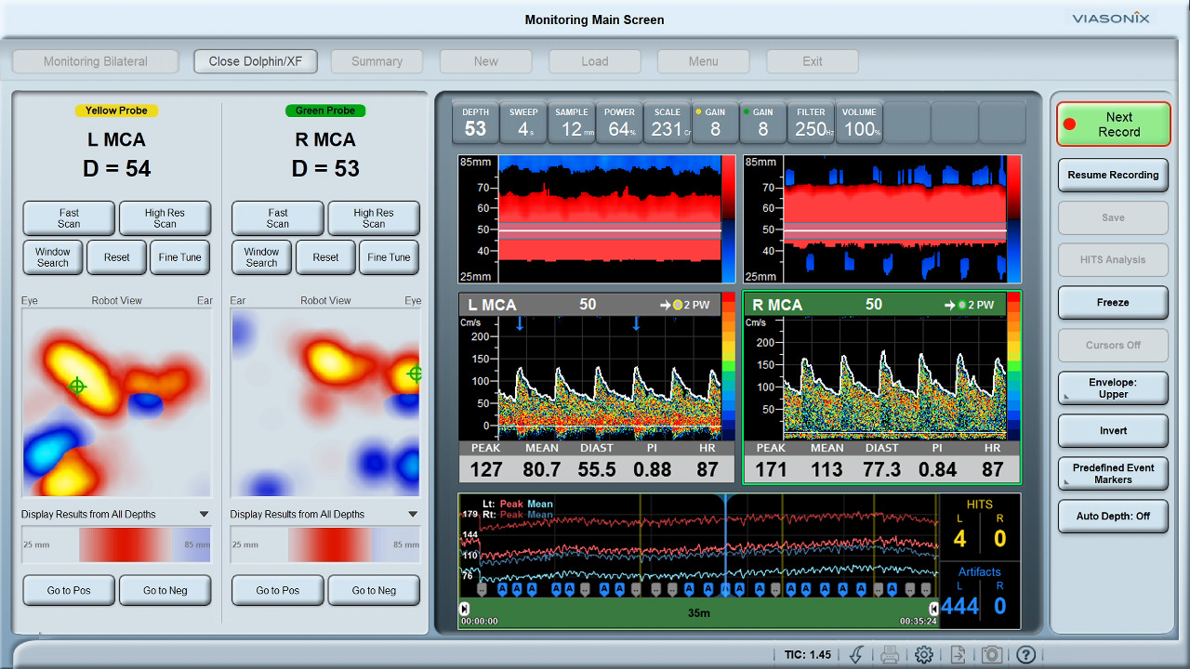Toggle Auto Depth off setting
Screen dimensions: 1190x669
pos(1113,516)
